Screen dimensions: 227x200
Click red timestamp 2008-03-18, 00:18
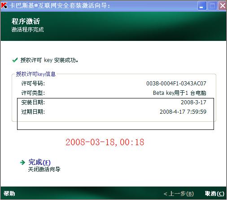pyautogui.click(x=105, y=142)
